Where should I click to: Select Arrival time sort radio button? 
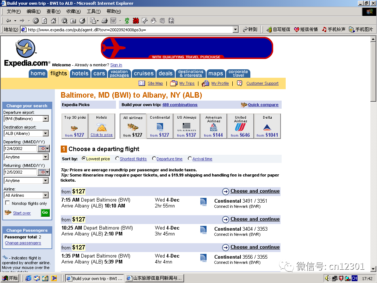[190, 158]
